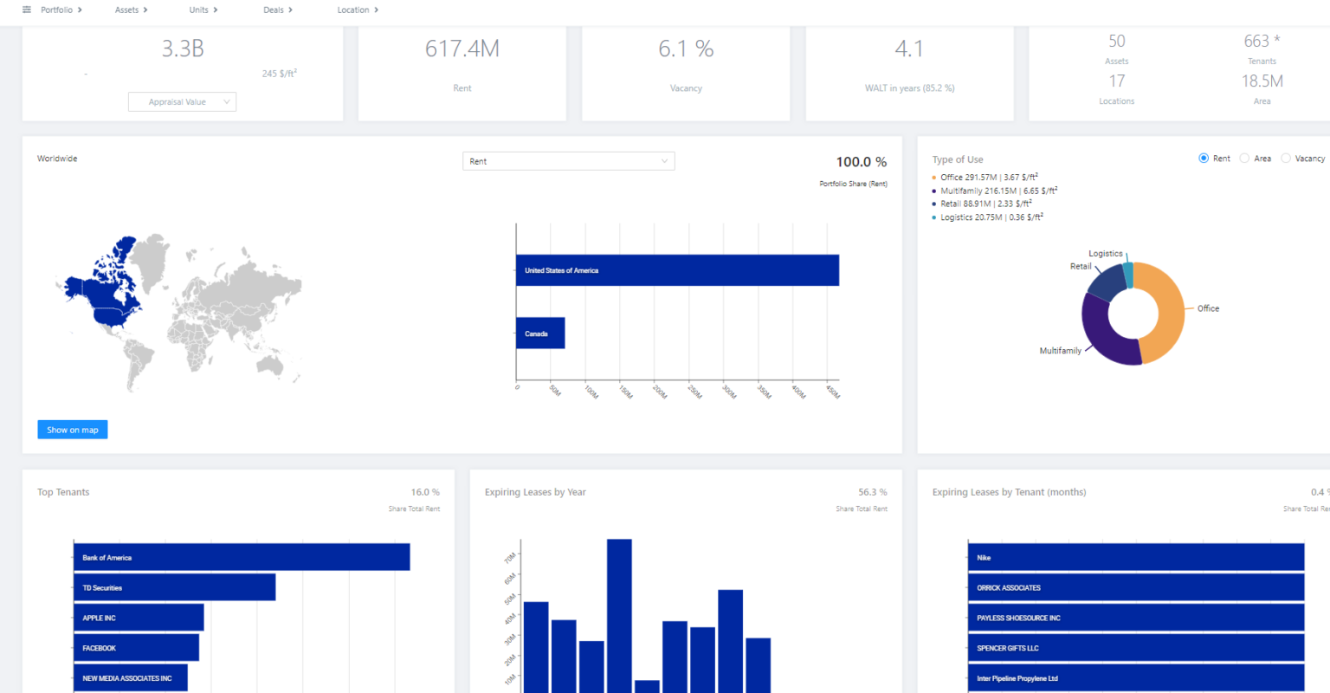Open the Appraisal Value dropdown
Image resolution: width=1330 pixels, height=693 pixels.
pos(182,101)
